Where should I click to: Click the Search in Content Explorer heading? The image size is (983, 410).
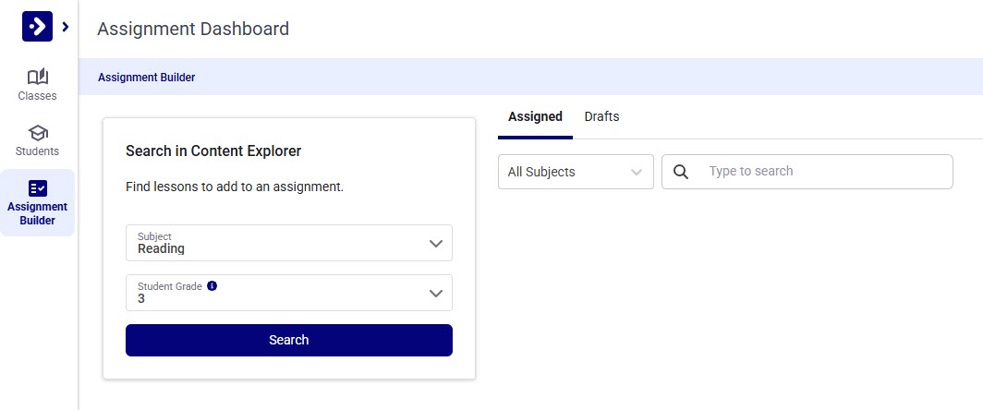point(213,151)
